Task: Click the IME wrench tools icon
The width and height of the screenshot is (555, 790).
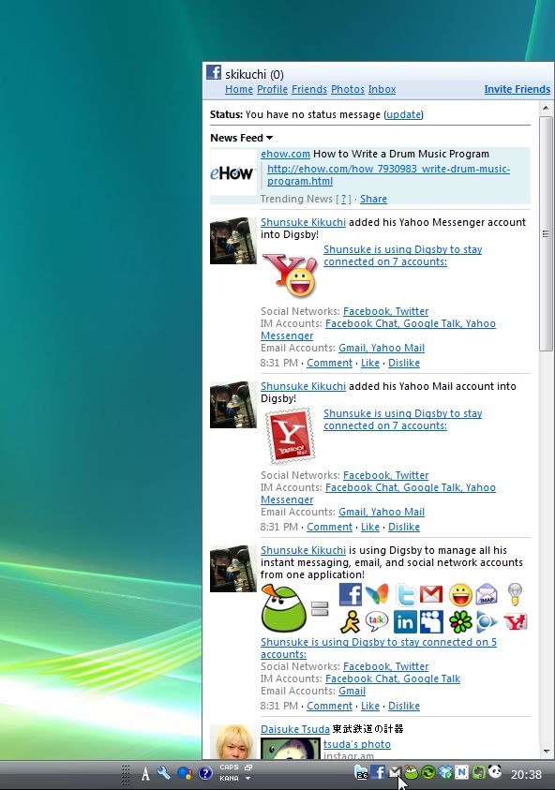Action: (163, 772)
